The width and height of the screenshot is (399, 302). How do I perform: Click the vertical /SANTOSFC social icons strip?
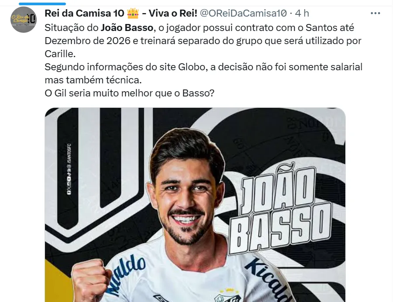coord(69,169)
